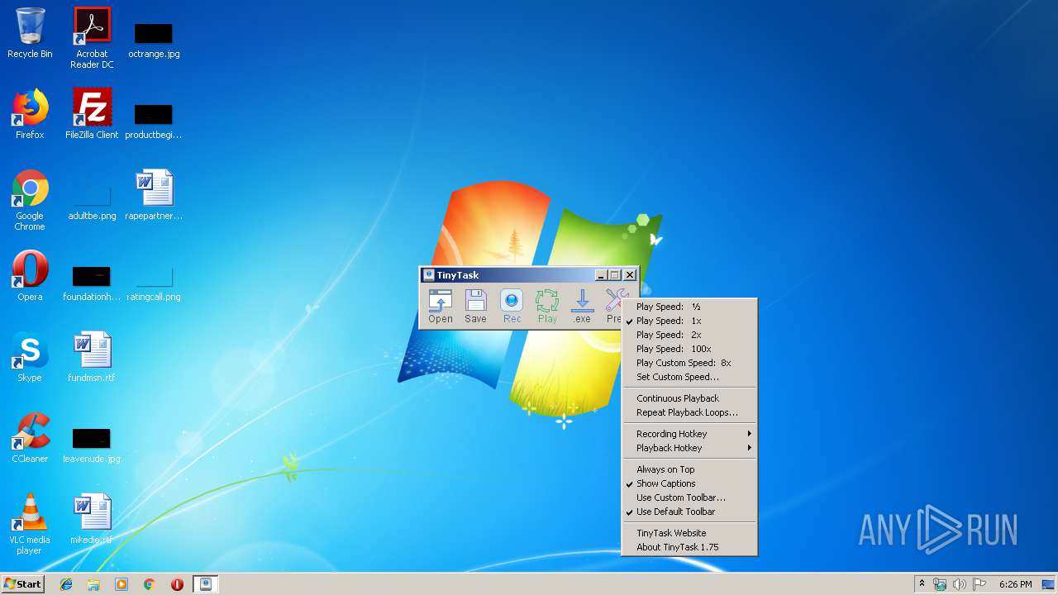Image resolution: width=1058 pixels, height=595 pixels.
Task: Play the recording via the green Play icon
Action: pyautogui.click(x=547, y=307)
